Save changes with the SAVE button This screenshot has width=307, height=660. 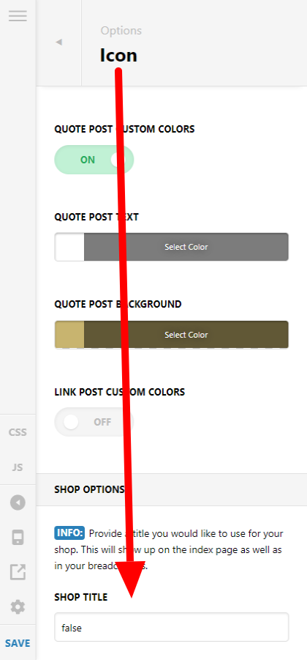18,643
